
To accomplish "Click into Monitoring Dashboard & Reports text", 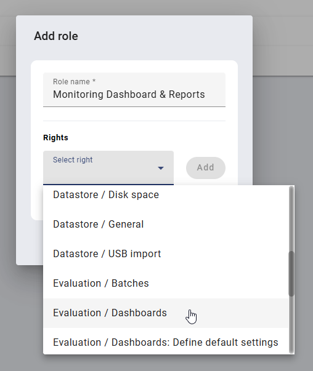I will [129, 94].
